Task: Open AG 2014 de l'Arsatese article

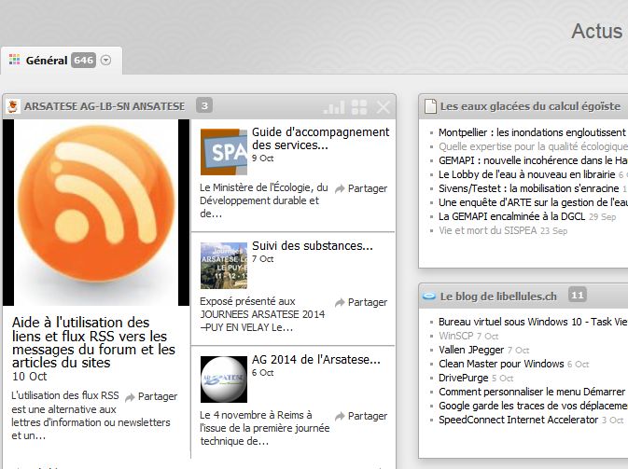Action: tap(316, 359)
